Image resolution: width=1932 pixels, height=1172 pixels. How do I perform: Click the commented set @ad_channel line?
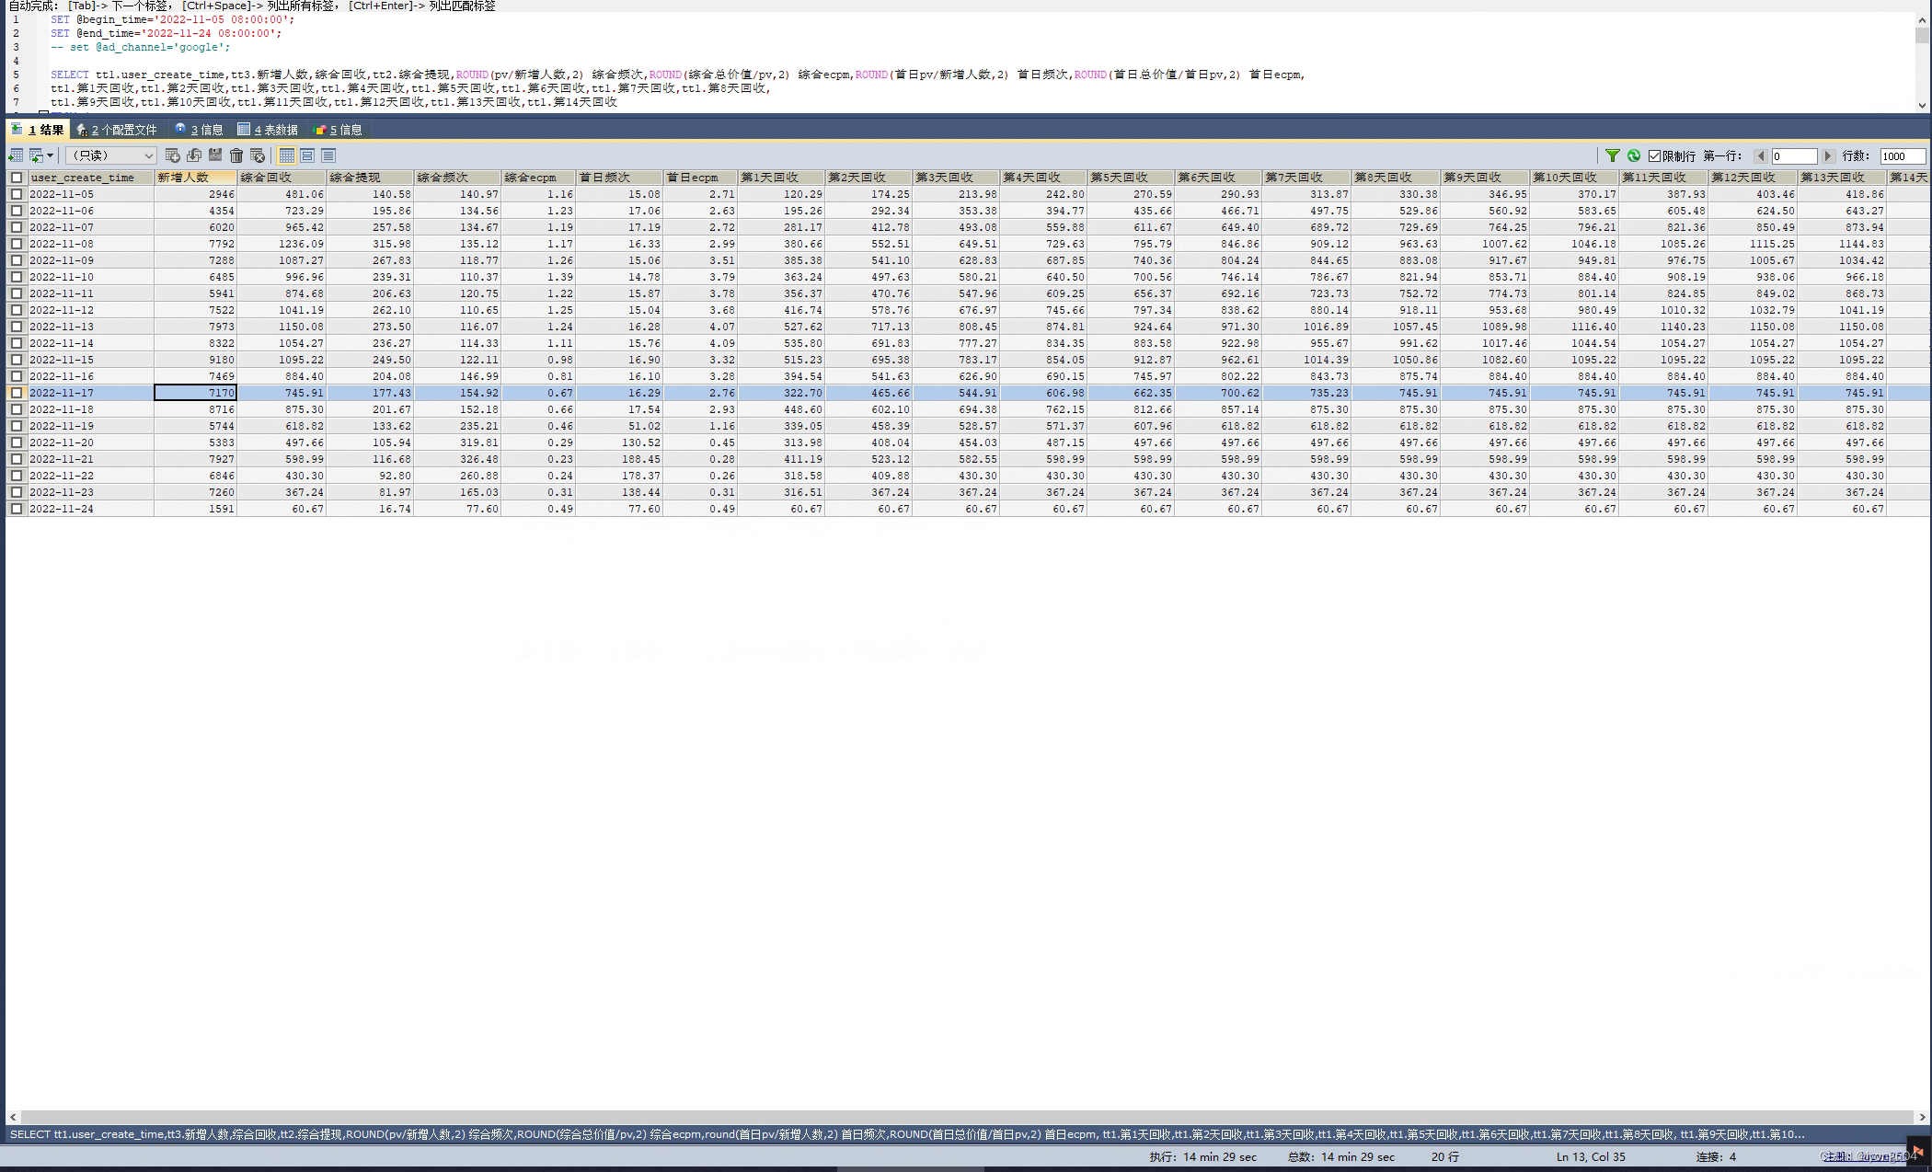coord(141,47)
